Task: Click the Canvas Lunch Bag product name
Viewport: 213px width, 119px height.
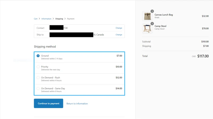Action: [x=164, y=15]
